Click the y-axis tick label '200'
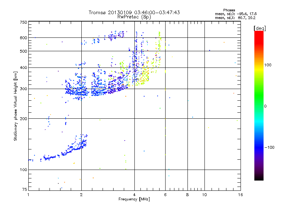Viewport: 283px width, 212px height. click(23, 119)
